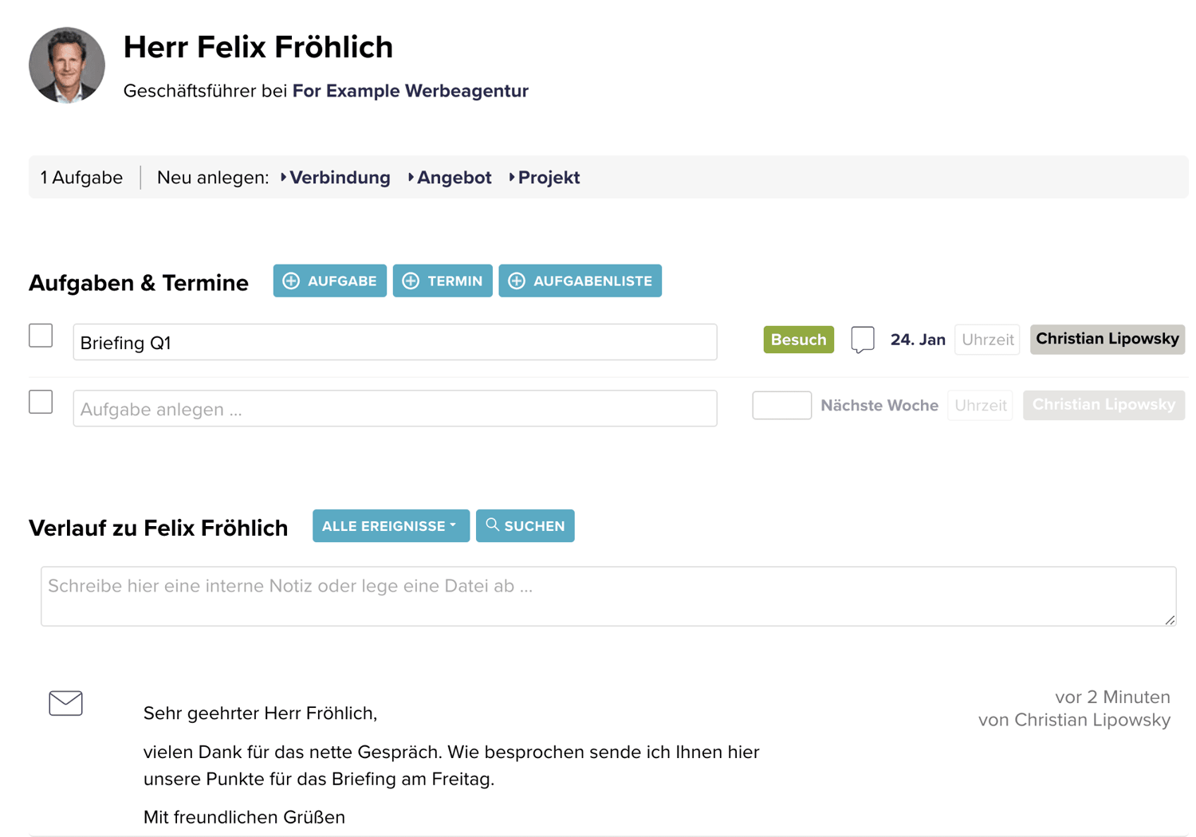Tick the checkbox of the empty task row
The width and height of the screenshot is (1196, 837).
point(40,402)
